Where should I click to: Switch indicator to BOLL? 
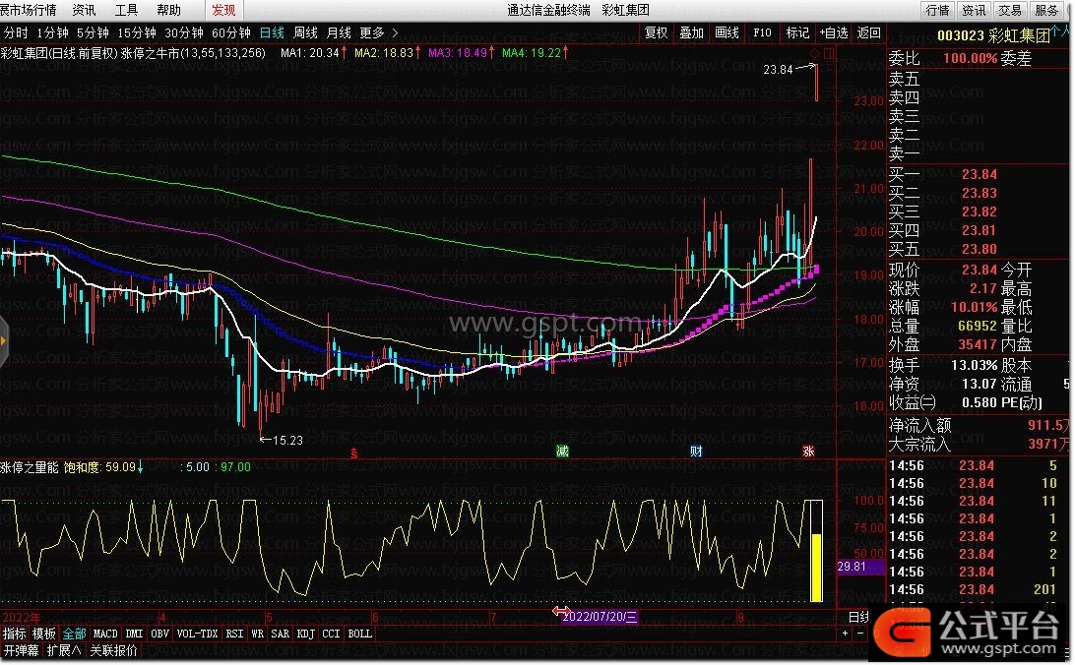360,634
